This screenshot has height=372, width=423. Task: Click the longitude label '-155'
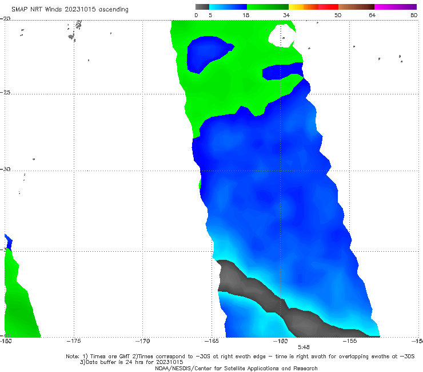[350, 341]
